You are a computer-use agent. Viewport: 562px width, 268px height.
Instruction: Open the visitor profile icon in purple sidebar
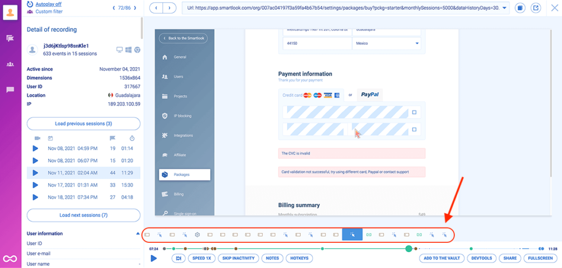point(10,13)
